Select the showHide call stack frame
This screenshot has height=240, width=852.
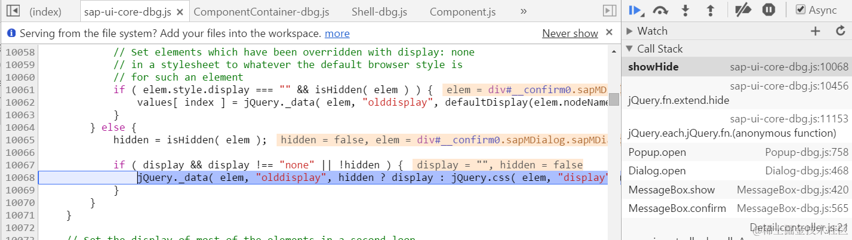(736, 67)
